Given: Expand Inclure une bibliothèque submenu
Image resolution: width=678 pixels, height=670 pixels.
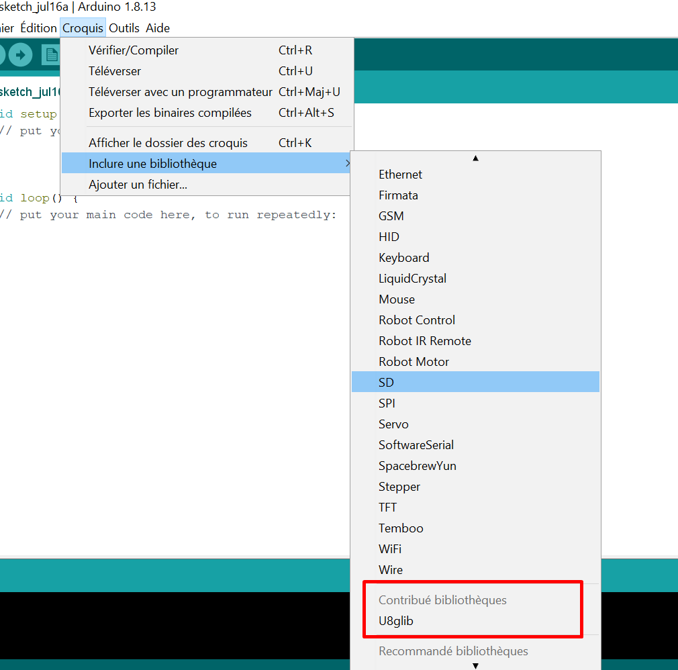Looking at the screenshot, I should (207, 164).
